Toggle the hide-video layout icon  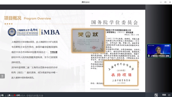156,95
